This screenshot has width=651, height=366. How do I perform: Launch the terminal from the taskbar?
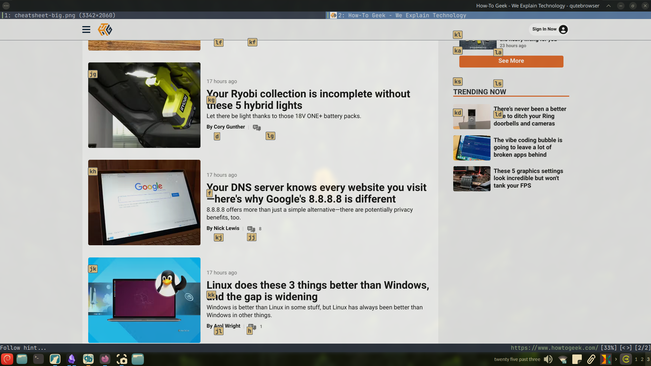click(x=38, y=359)
